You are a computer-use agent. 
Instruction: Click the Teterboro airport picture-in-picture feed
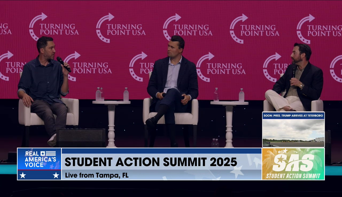293,133
